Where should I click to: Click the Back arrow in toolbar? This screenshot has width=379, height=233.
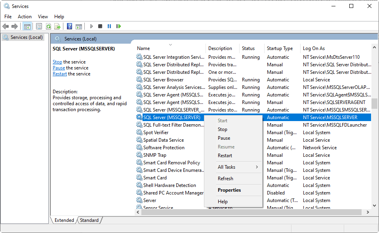tap(6, 26)
